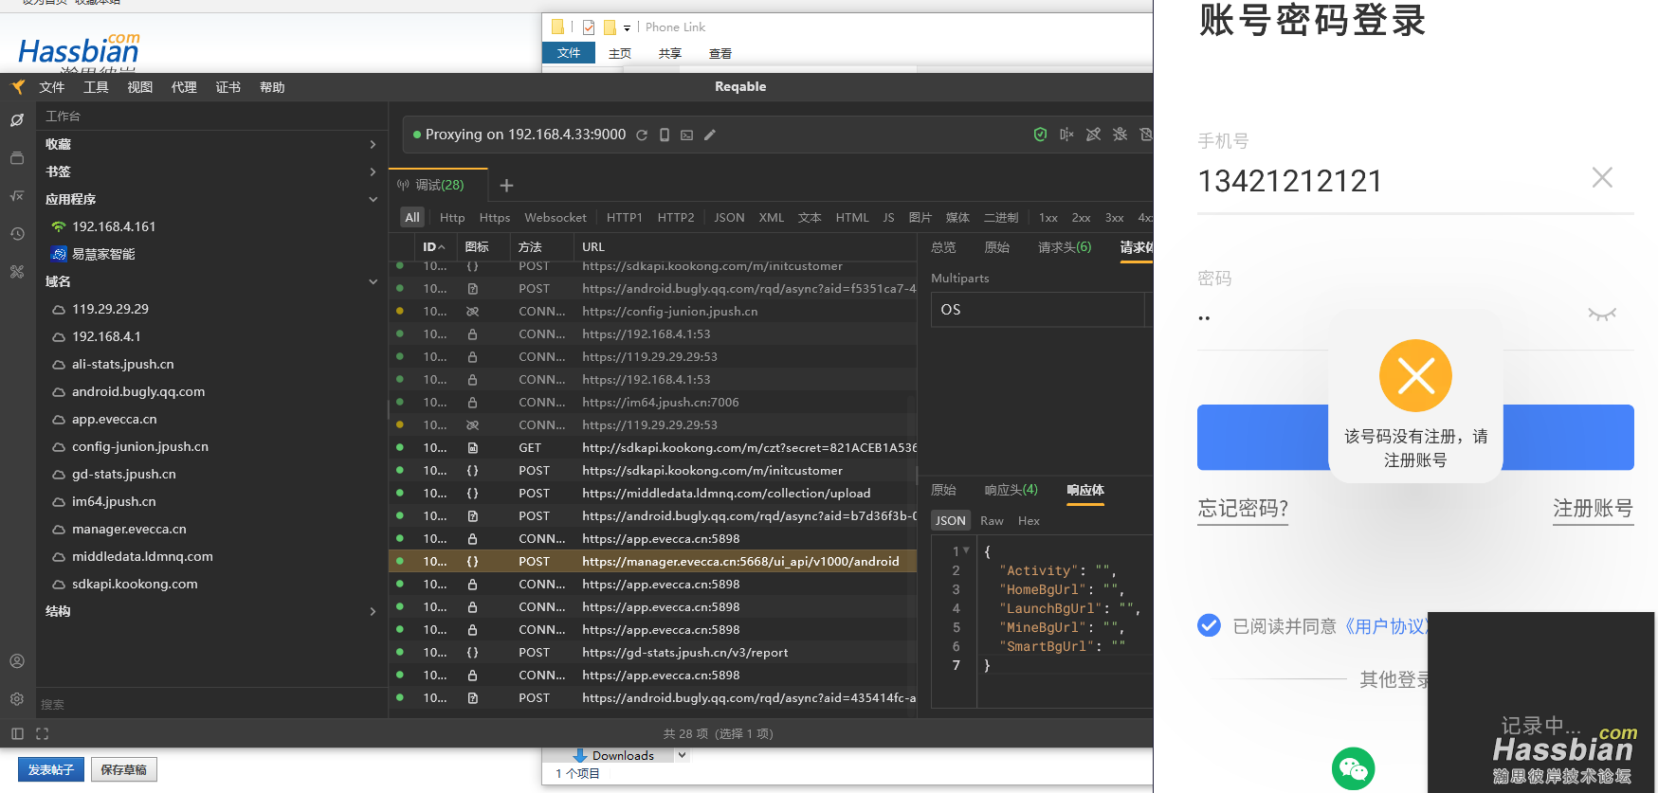Toggle password visibility with the eye icon
The height and width of the screenshot is (793, 1658).
[1602, 315]
